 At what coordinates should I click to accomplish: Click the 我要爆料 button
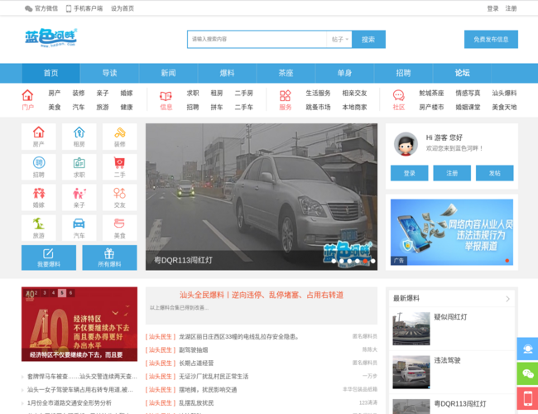click(x=49, y=258)
